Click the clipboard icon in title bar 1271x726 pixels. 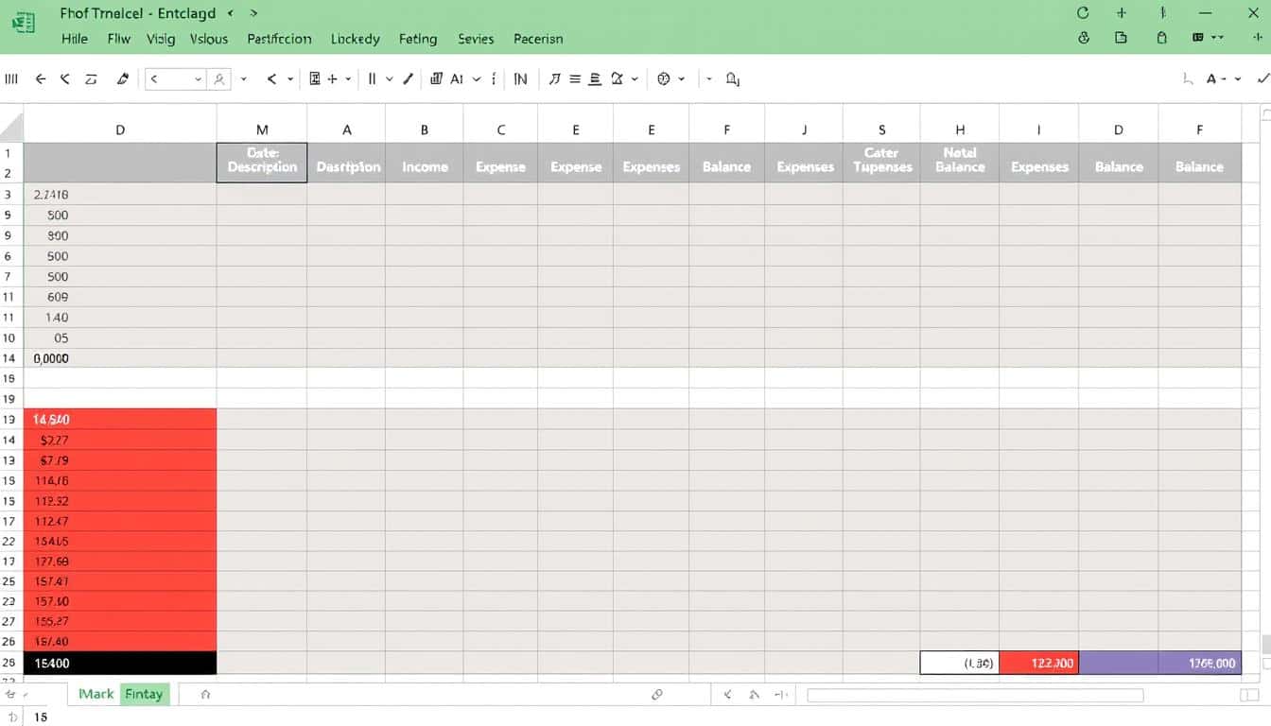[1160, 38]
